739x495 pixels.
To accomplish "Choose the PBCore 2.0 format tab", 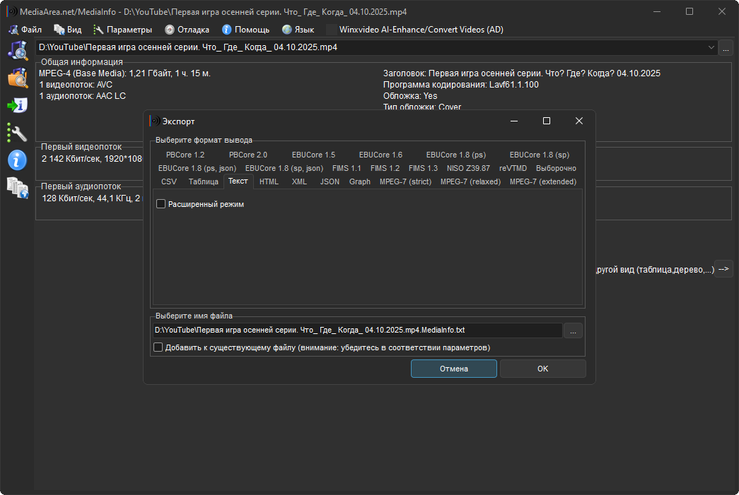I will (x=248, y=155).
